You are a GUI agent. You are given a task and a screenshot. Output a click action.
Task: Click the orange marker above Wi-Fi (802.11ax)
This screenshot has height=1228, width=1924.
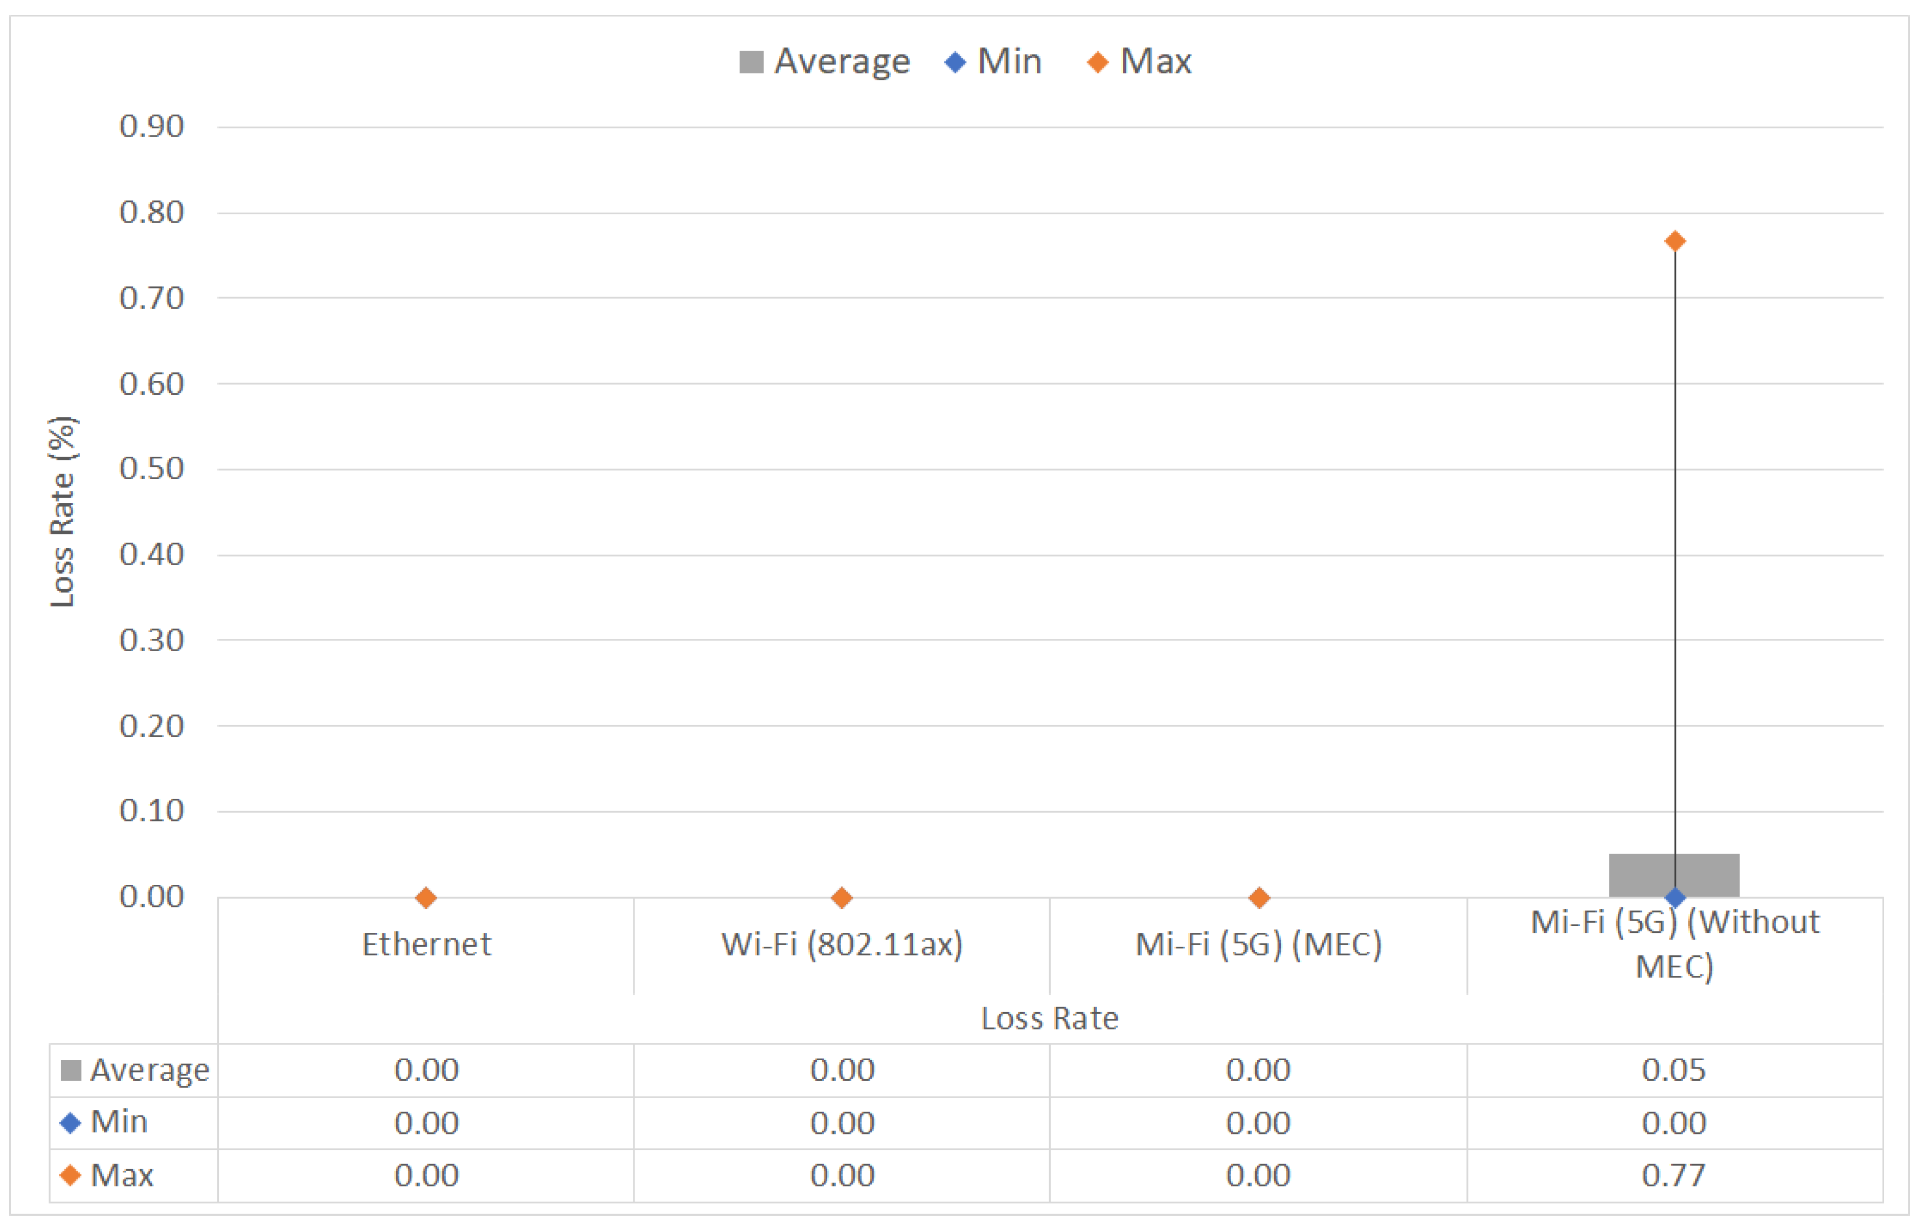coord(842,898)
